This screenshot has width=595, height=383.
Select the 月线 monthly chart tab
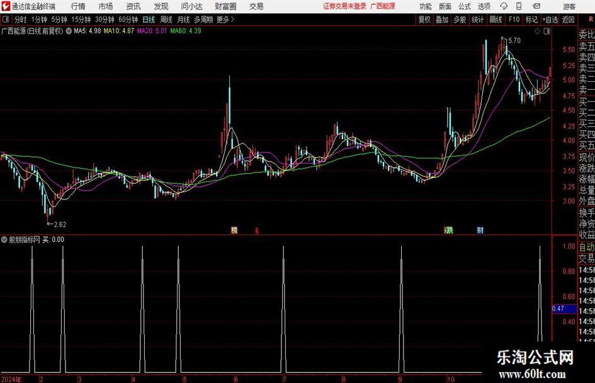point(183,19)
